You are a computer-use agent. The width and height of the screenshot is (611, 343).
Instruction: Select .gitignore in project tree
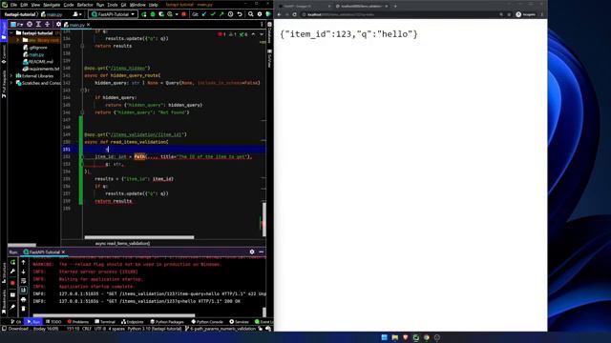35,48
